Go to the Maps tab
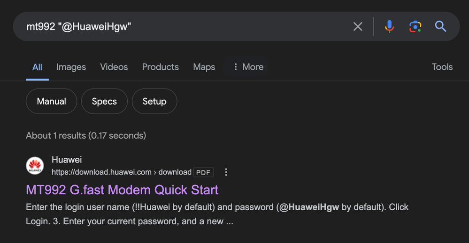 click(x=204, y=67)
